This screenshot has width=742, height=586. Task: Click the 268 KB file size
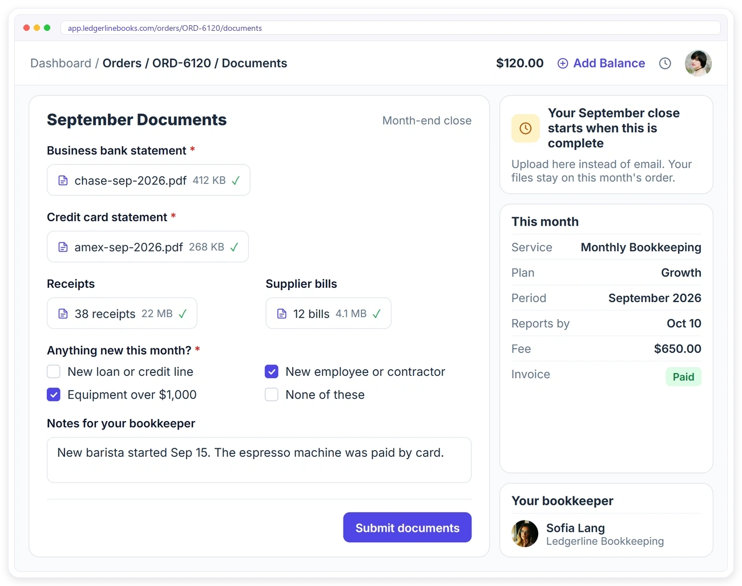tap(207, 247)
